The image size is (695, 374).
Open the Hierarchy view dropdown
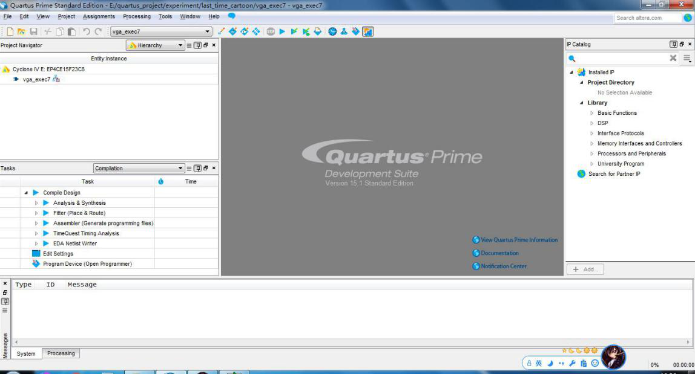155,45
